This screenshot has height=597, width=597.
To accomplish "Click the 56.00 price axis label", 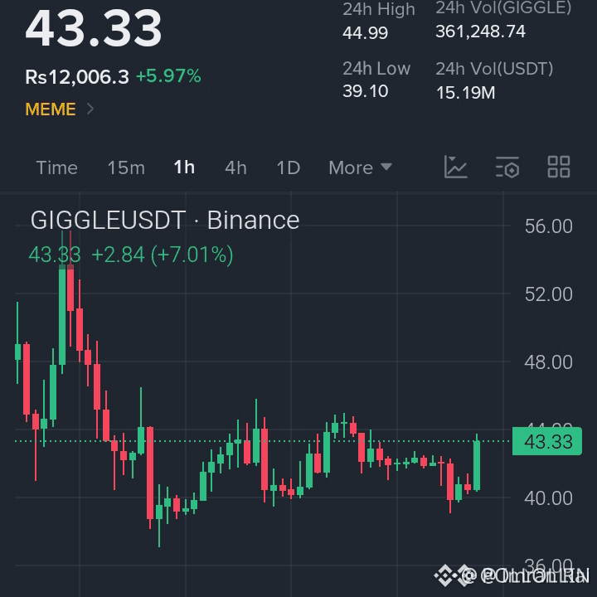I will coord(548,226).
